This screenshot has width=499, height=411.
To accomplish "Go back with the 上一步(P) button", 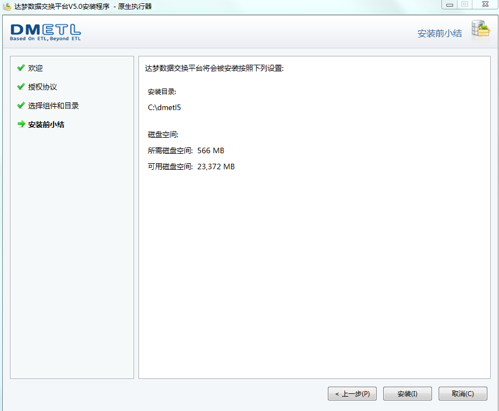I will pos(352,393).
